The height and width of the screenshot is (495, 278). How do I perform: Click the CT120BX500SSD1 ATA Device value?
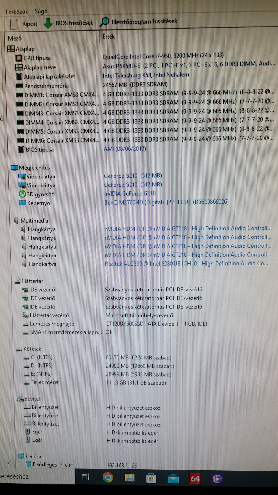tap(156, 324)
